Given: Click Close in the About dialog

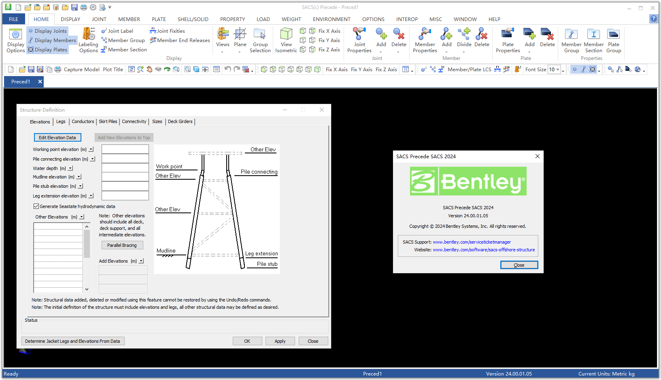Looking at the screenshot, I should click(x=519, y=265).
